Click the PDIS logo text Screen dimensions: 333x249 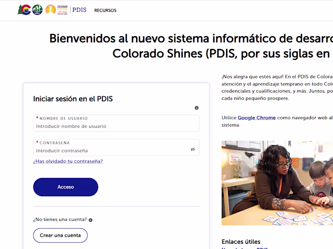pos(79,10)
